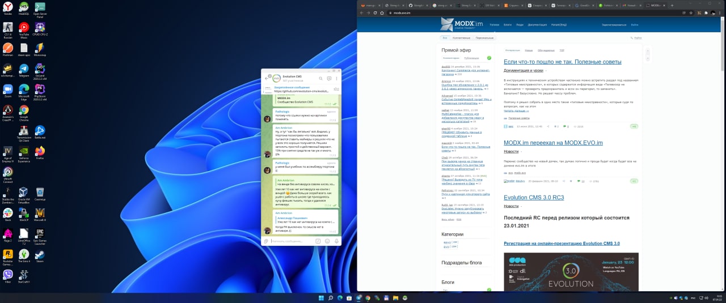The image size is (726, 303).
Task: Launch Steam desktop shortcut
Action: (x=40, y=257)
